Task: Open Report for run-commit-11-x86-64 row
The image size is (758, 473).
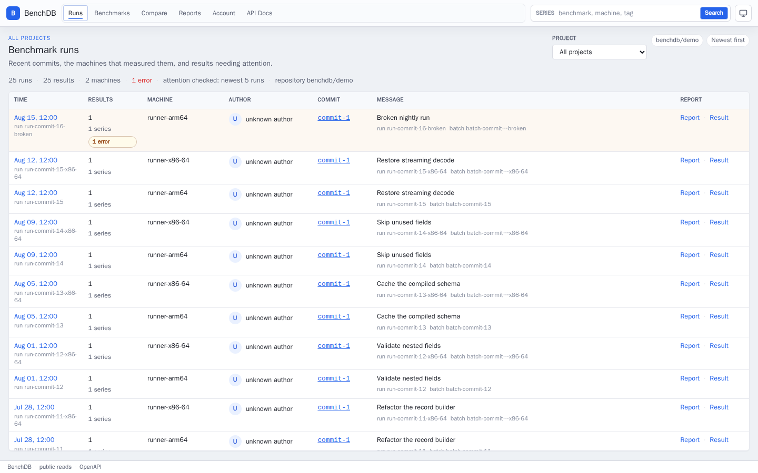Action: tap(690, 407)
